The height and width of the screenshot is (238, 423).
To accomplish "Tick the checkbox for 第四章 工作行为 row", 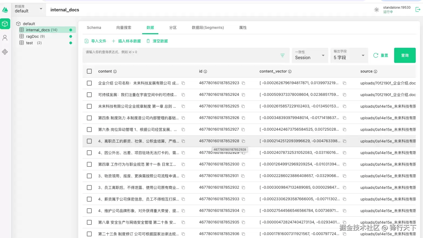I will pos(89,164).
